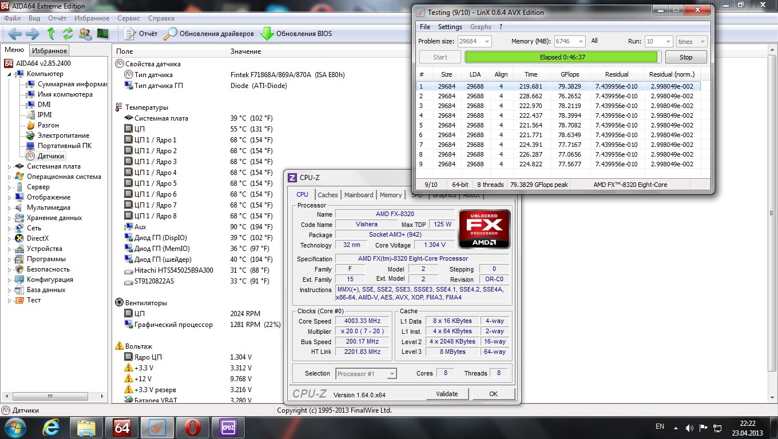Select the Хранение данных tree node

tap(49, 218)
